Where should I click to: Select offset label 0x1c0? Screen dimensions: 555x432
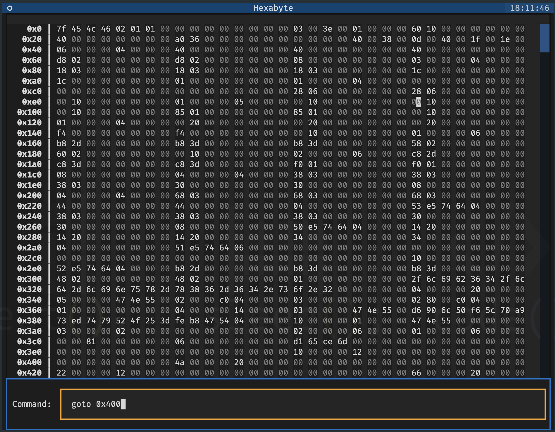[30, 175]
